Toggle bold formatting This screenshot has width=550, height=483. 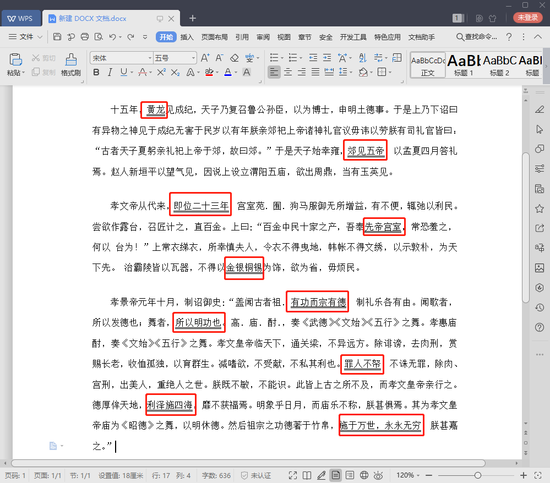click(x=97, y=72)
